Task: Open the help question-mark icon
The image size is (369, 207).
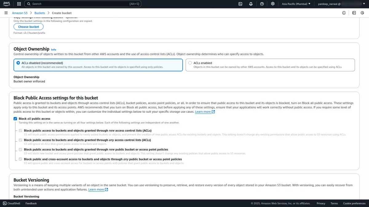Action: click(262, 4)
